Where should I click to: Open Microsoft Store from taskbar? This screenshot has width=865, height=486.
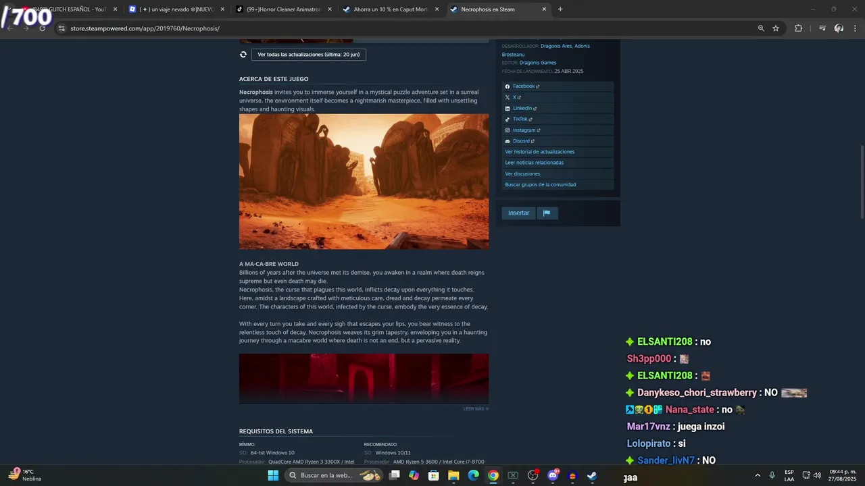coord(434,475)
